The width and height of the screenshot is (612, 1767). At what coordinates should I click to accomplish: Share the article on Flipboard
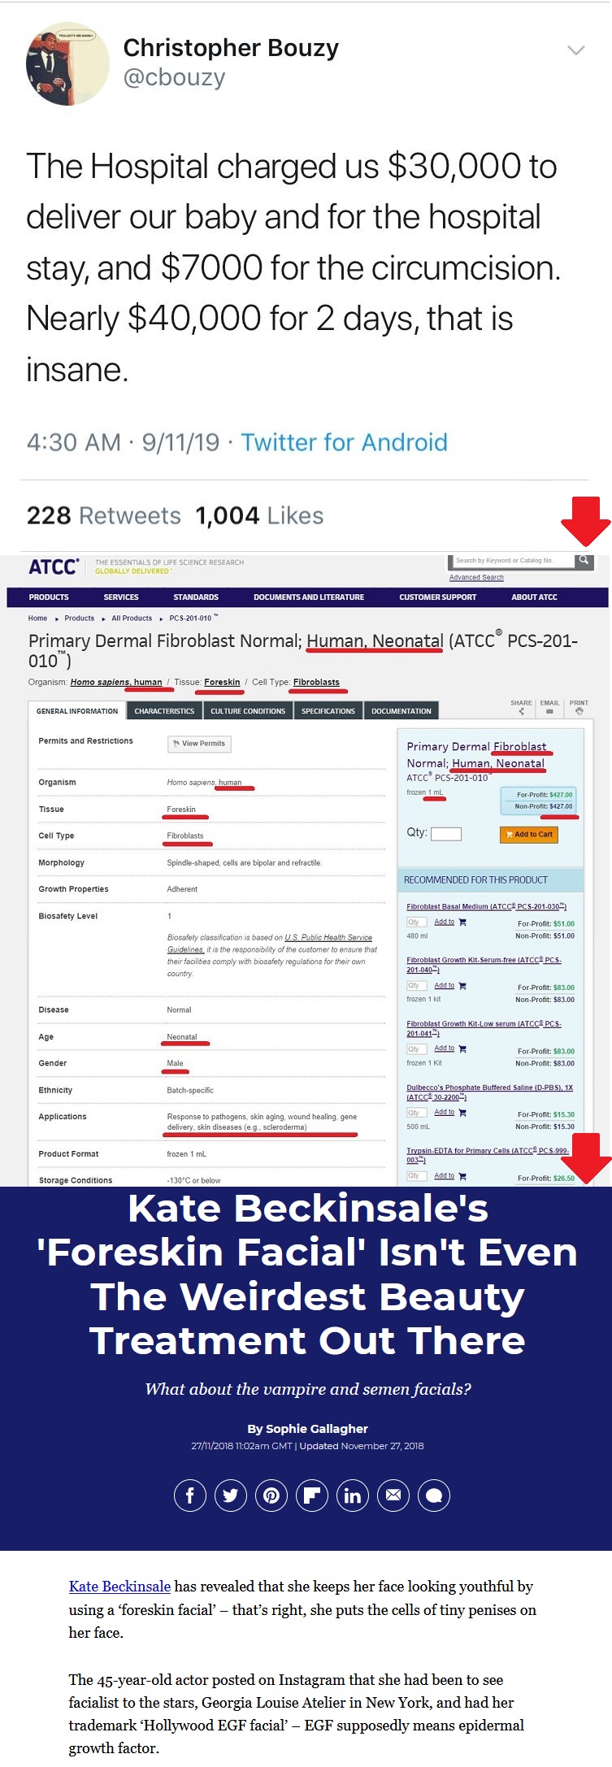312,1495
